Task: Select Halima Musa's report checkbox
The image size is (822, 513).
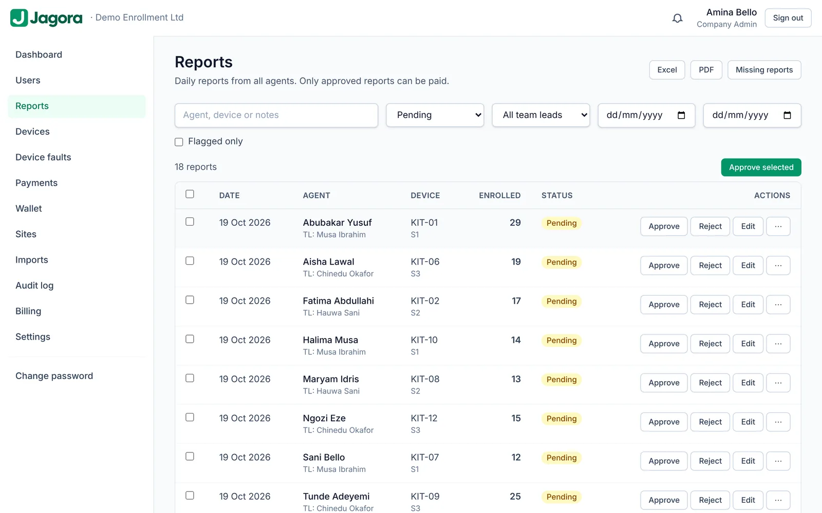Action: pos(190,339)
